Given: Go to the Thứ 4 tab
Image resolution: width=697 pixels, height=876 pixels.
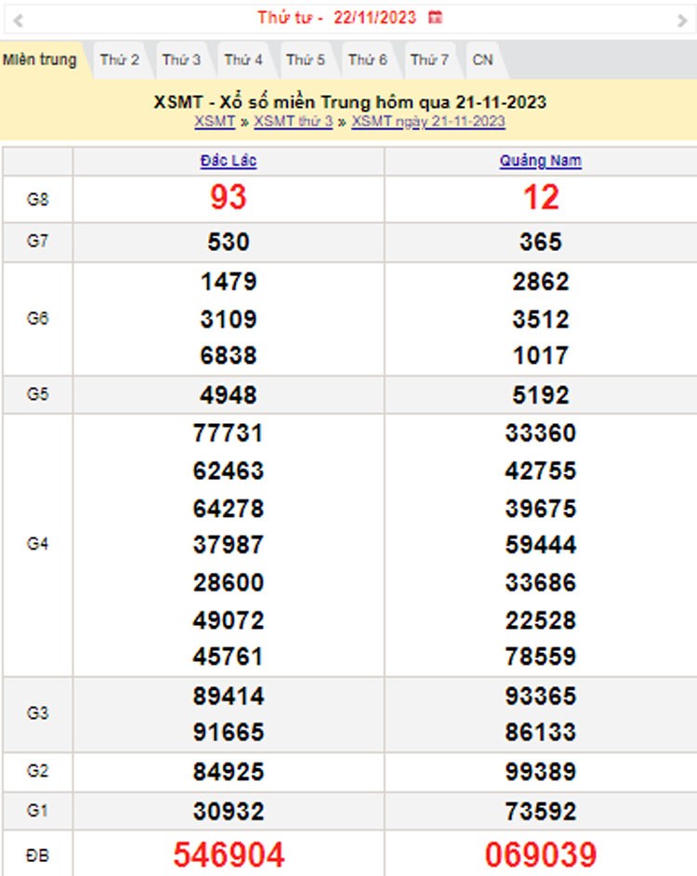Looking at the screenshot, I should [243, 60].
